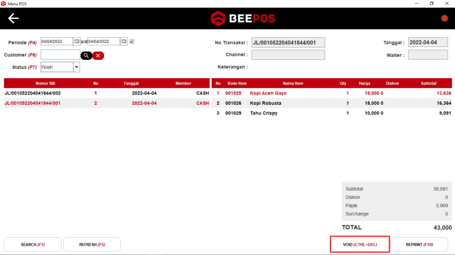
Task: Click the Subtotal column header
Action: click(429, 83)
